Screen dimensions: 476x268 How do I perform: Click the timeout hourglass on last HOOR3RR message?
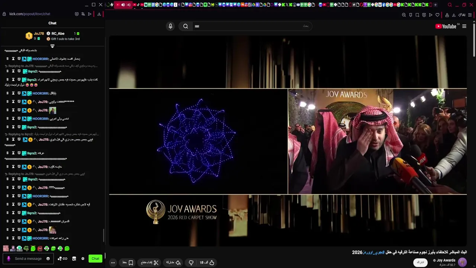pyautogui.click(x=13, y=238)
